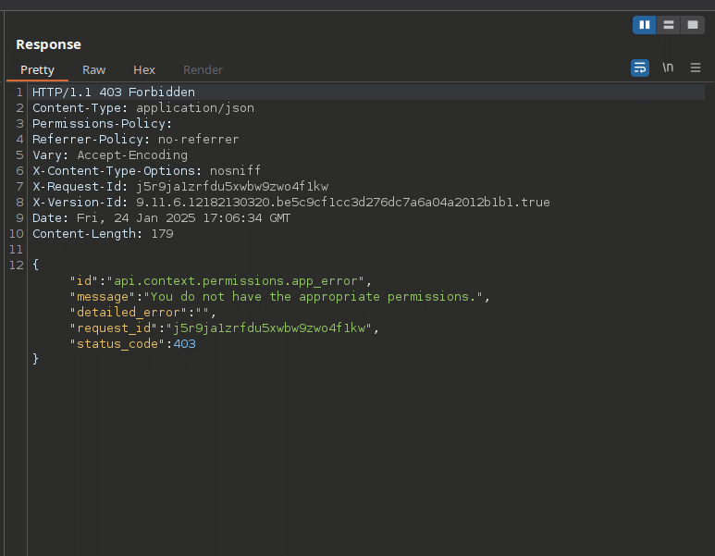Click line number 1 in gutter
Screen dimensions: 715x556
click(x=19, y=93)
